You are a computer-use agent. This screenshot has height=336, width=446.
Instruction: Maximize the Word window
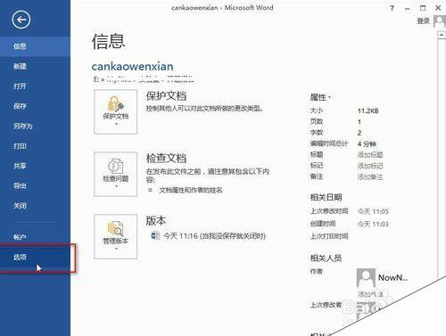(x=423, y=8)
